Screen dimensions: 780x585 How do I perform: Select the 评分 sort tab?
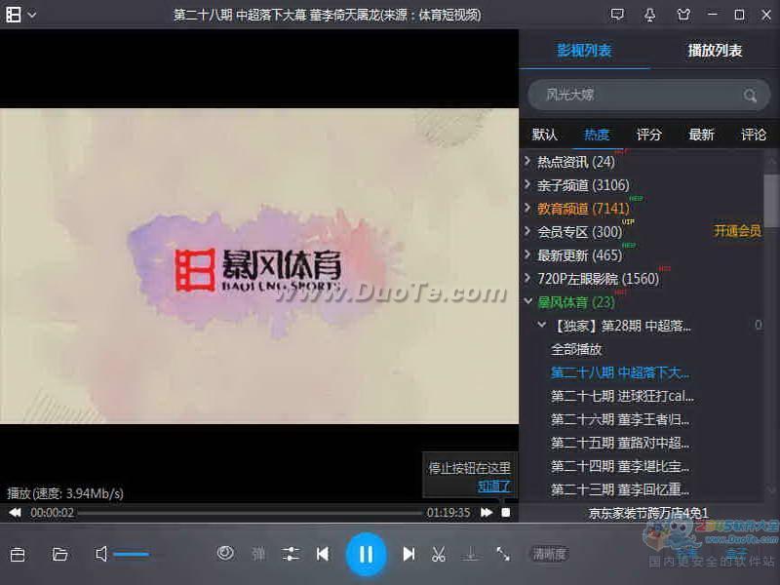pyautogui.click(x=649, y=135)
